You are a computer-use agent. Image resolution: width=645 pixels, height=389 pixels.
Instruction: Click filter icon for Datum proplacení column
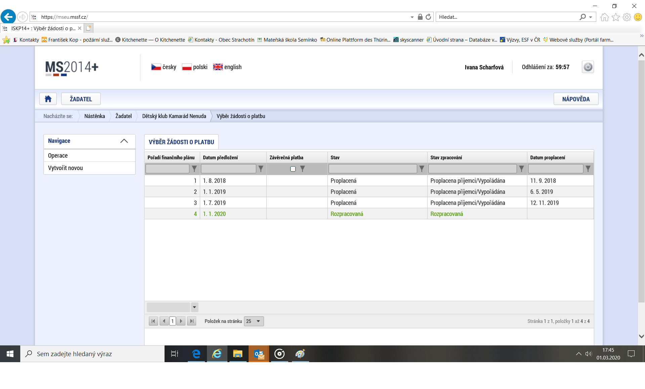point(588,169)
